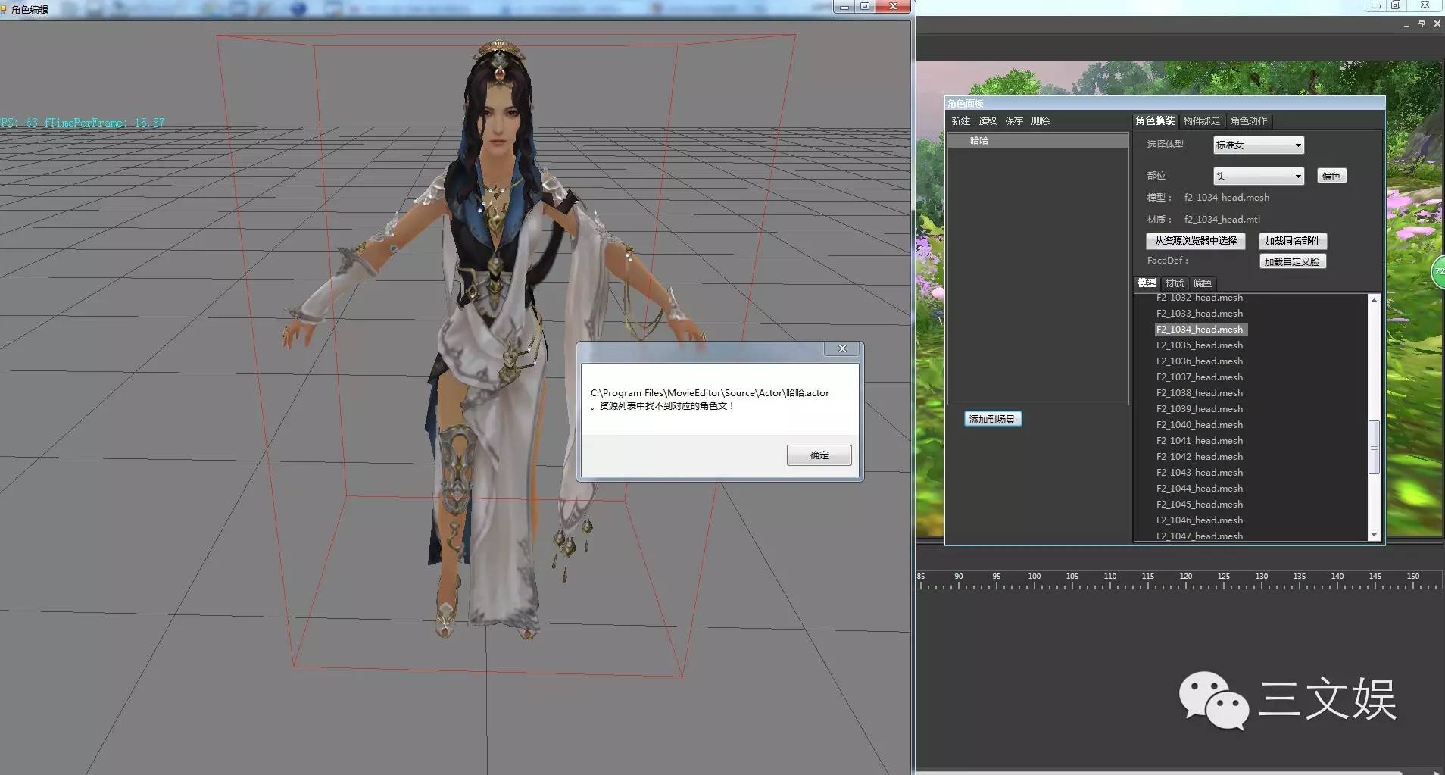1445x775 pixels.
Task: Click the 角色编辑 window title icon
Action: point(3,9)
